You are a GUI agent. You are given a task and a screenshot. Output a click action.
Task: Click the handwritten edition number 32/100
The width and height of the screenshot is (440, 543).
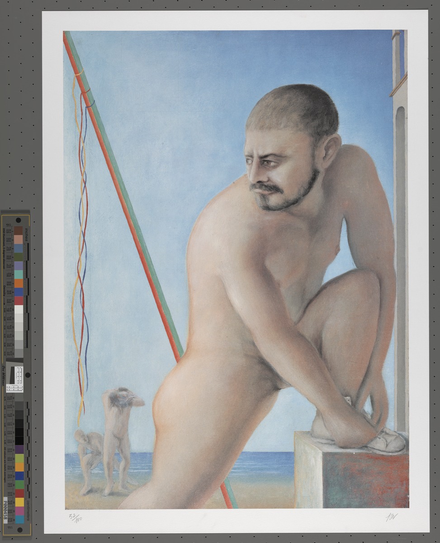click(x=76, y=518)
